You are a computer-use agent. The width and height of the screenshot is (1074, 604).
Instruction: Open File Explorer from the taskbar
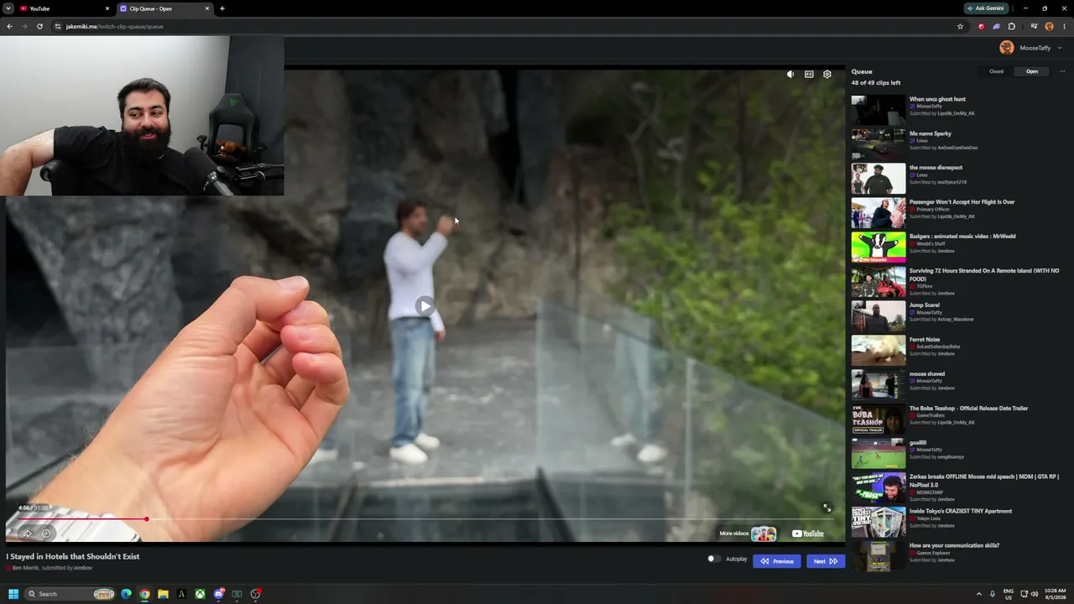coord(163,594)
